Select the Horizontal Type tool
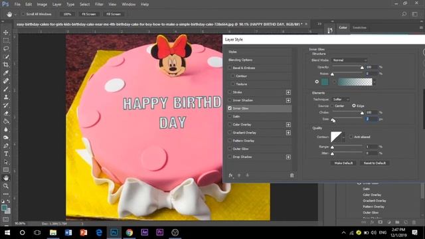 pos(6,153)
